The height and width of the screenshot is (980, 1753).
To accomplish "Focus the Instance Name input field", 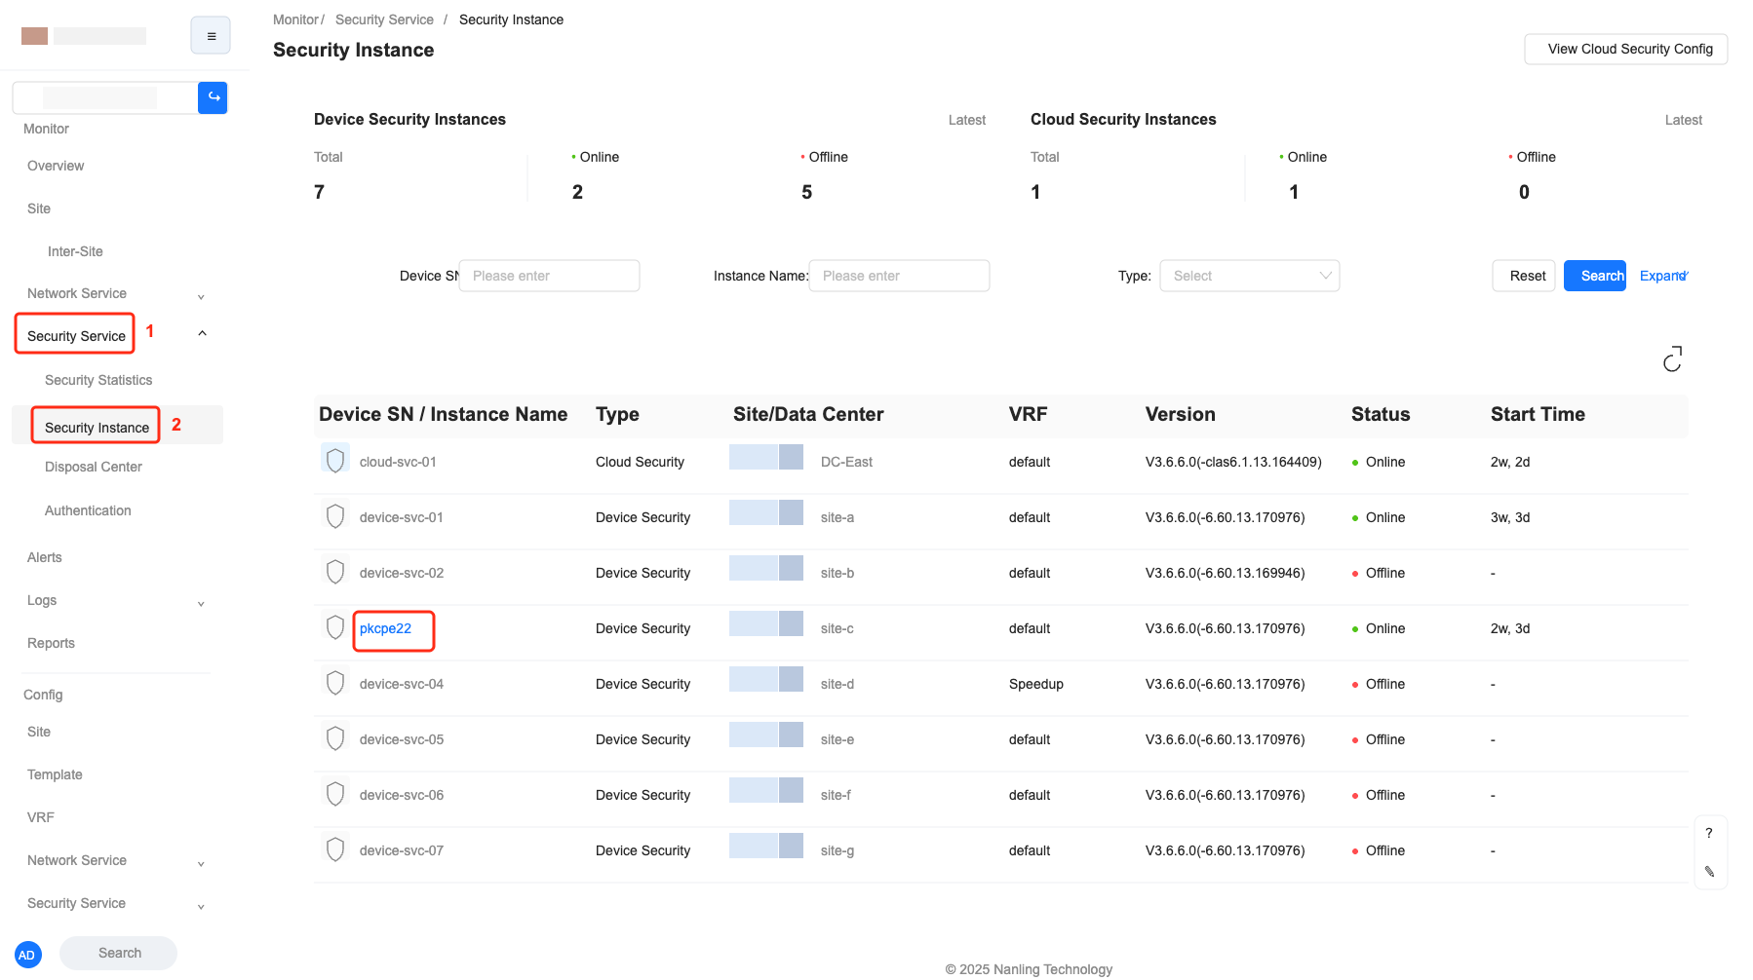I will tap(899, 276).
